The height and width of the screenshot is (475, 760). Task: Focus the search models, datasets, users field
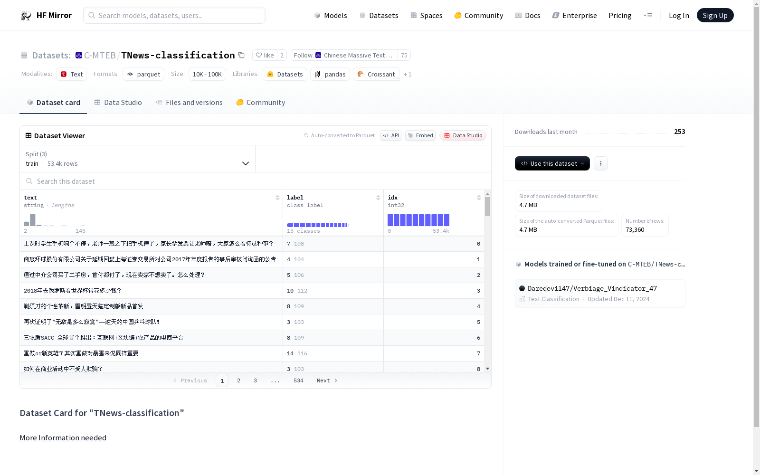pos(174,15)
